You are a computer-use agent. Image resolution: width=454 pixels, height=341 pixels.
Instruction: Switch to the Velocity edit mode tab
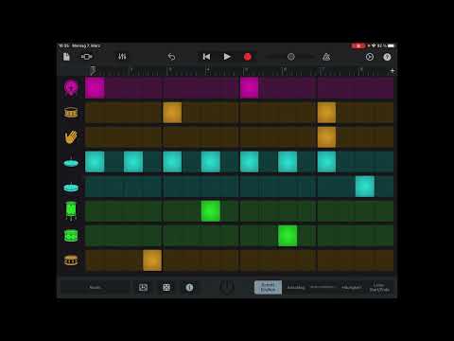(x=296, y=287)
